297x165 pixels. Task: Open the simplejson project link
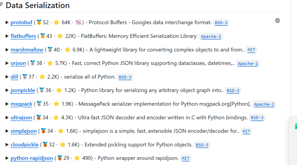24,131
